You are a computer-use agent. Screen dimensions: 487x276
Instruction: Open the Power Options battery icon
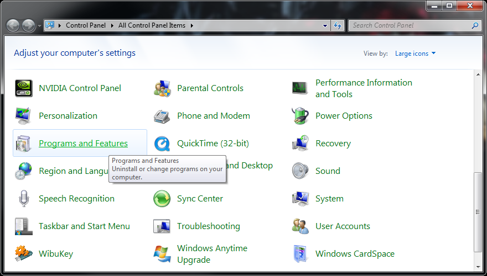click(300, 116)
